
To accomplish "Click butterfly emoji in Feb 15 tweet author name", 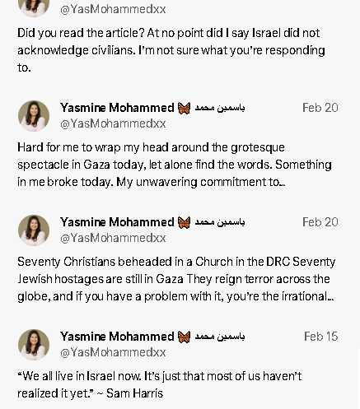I will coord(184,337).
